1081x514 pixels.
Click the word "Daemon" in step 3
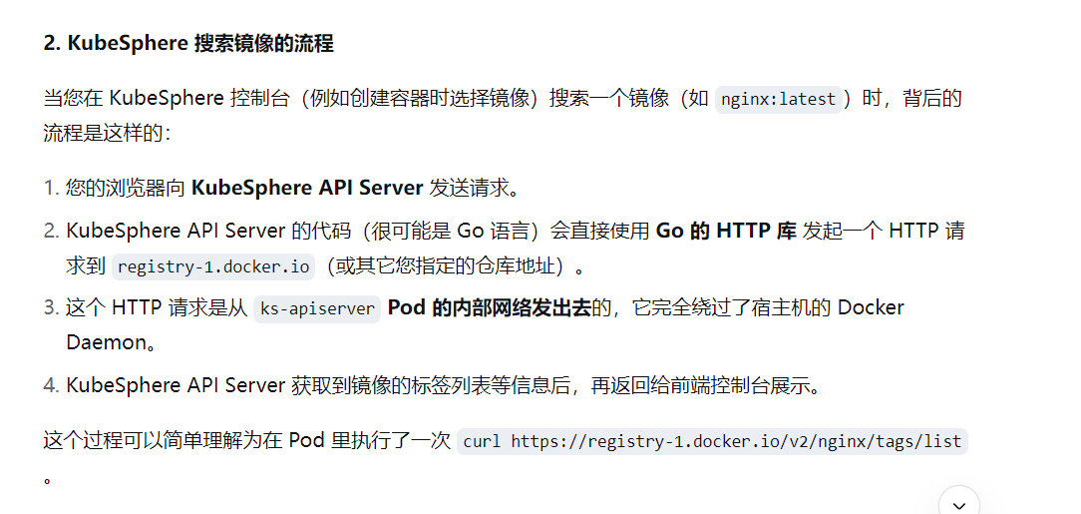[106, 342]
